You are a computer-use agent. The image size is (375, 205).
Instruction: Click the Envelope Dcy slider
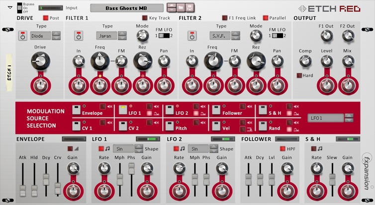pyautogui.click(x=46, y=180)
